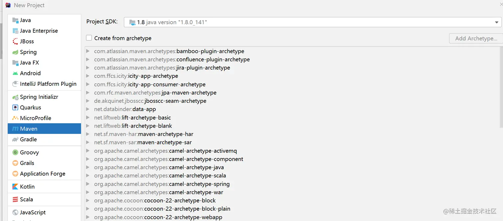Expand confluence-plugin-archetype entry
The image size is (503, 221).
click(x=88, y=59)
